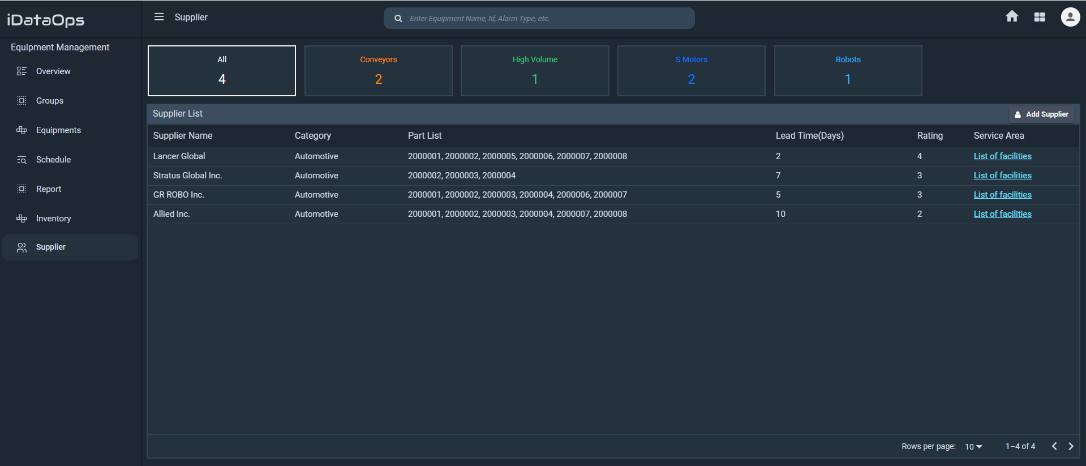Select the Conveyors filter tab

pos(378,71)
